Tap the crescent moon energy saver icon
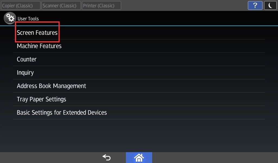The image size is (278, 163). click(x=270, y=5)
